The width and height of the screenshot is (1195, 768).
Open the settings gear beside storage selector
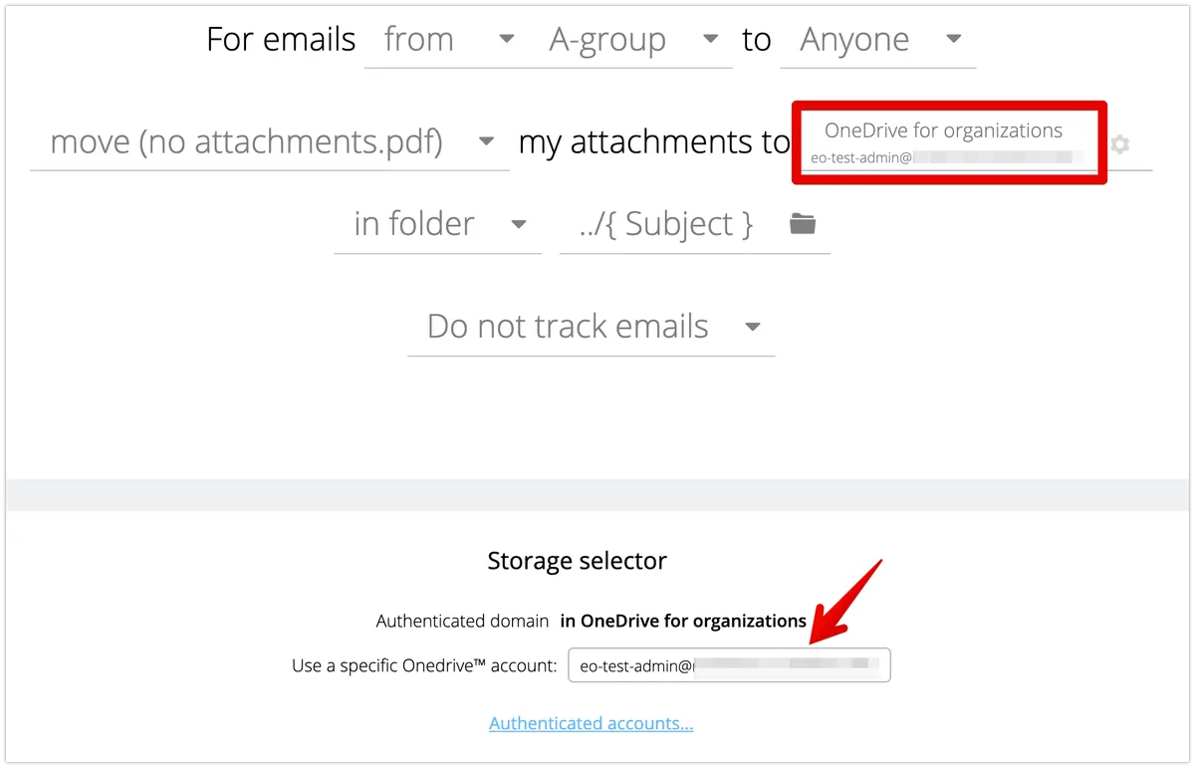pyautogui.click(x=1120, y=145)
